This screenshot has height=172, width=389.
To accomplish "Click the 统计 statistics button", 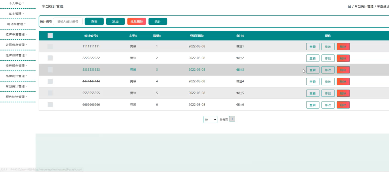I will (158, 21).
